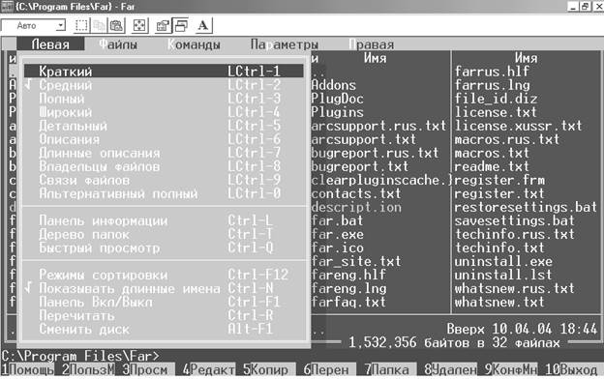Click the Paste clipboard toolbar icon

116,26
